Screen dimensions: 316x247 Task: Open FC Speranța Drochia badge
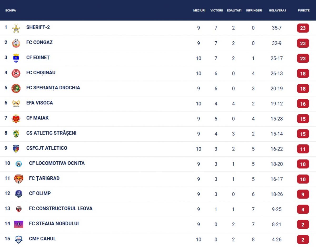click(x=16, y=89)
